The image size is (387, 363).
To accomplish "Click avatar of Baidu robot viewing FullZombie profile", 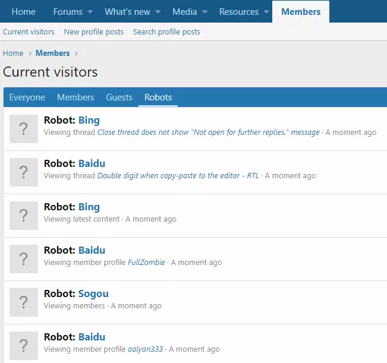I will pos(24,259).
